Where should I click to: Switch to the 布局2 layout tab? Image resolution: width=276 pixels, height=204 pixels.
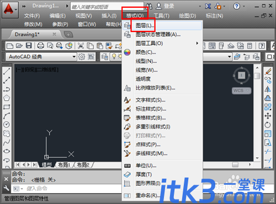[x=83, y=165]
